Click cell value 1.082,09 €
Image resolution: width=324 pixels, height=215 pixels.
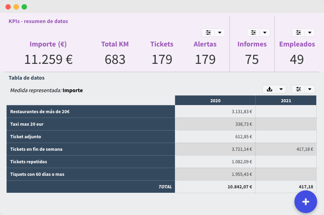pyautogui.click(x=242, y=162)
